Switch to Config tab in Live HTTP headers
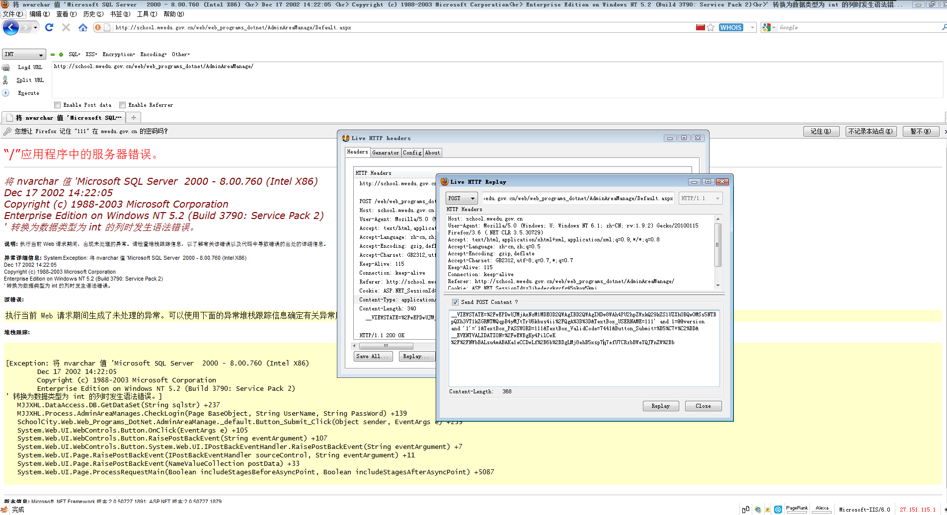 (x=412, y=153)
